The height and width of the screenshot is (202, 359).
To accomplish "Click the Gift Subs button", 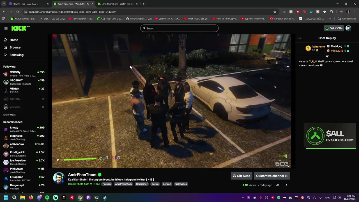I will 241,176.
